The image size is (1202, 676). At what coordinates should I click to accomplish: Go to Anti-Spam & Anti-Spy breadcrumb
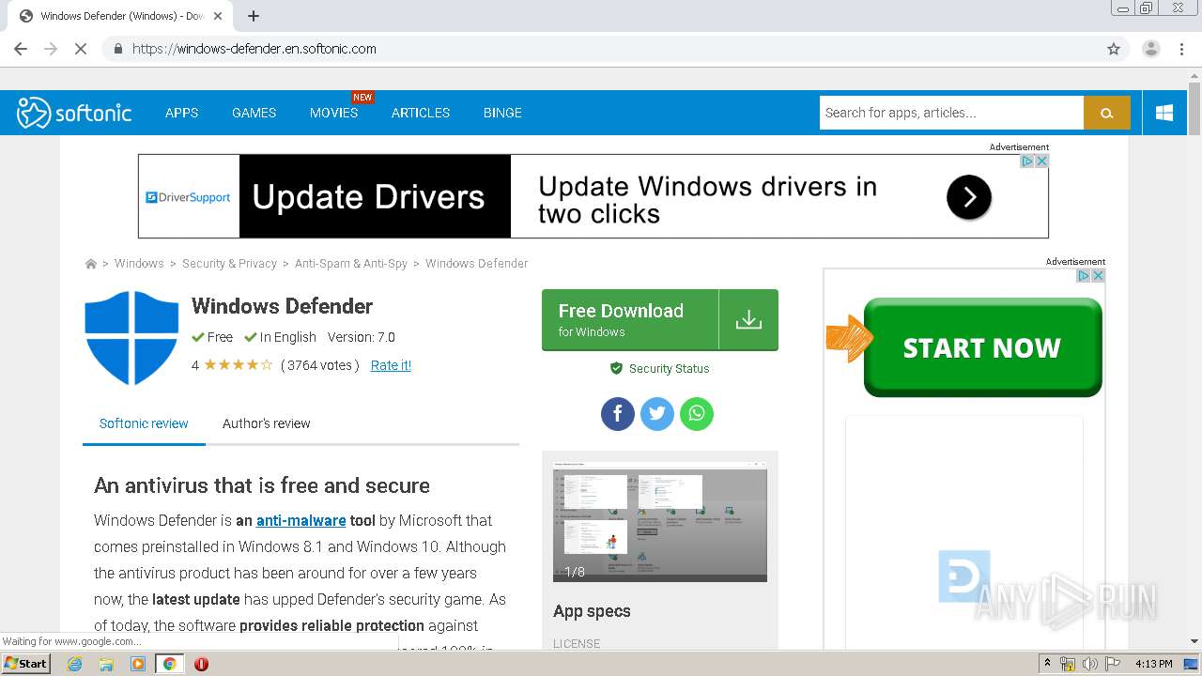(351, 264)
